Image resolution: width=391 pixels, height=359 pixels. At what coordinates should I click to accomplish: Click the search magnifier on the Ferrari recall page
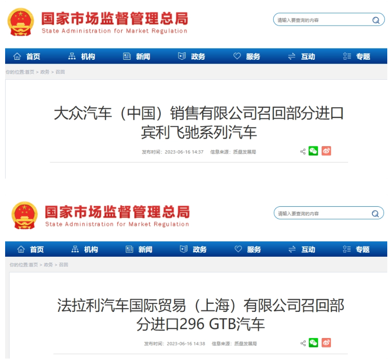(375, 213)
